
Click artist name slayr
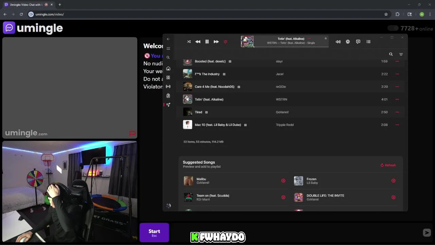[279, 62]
